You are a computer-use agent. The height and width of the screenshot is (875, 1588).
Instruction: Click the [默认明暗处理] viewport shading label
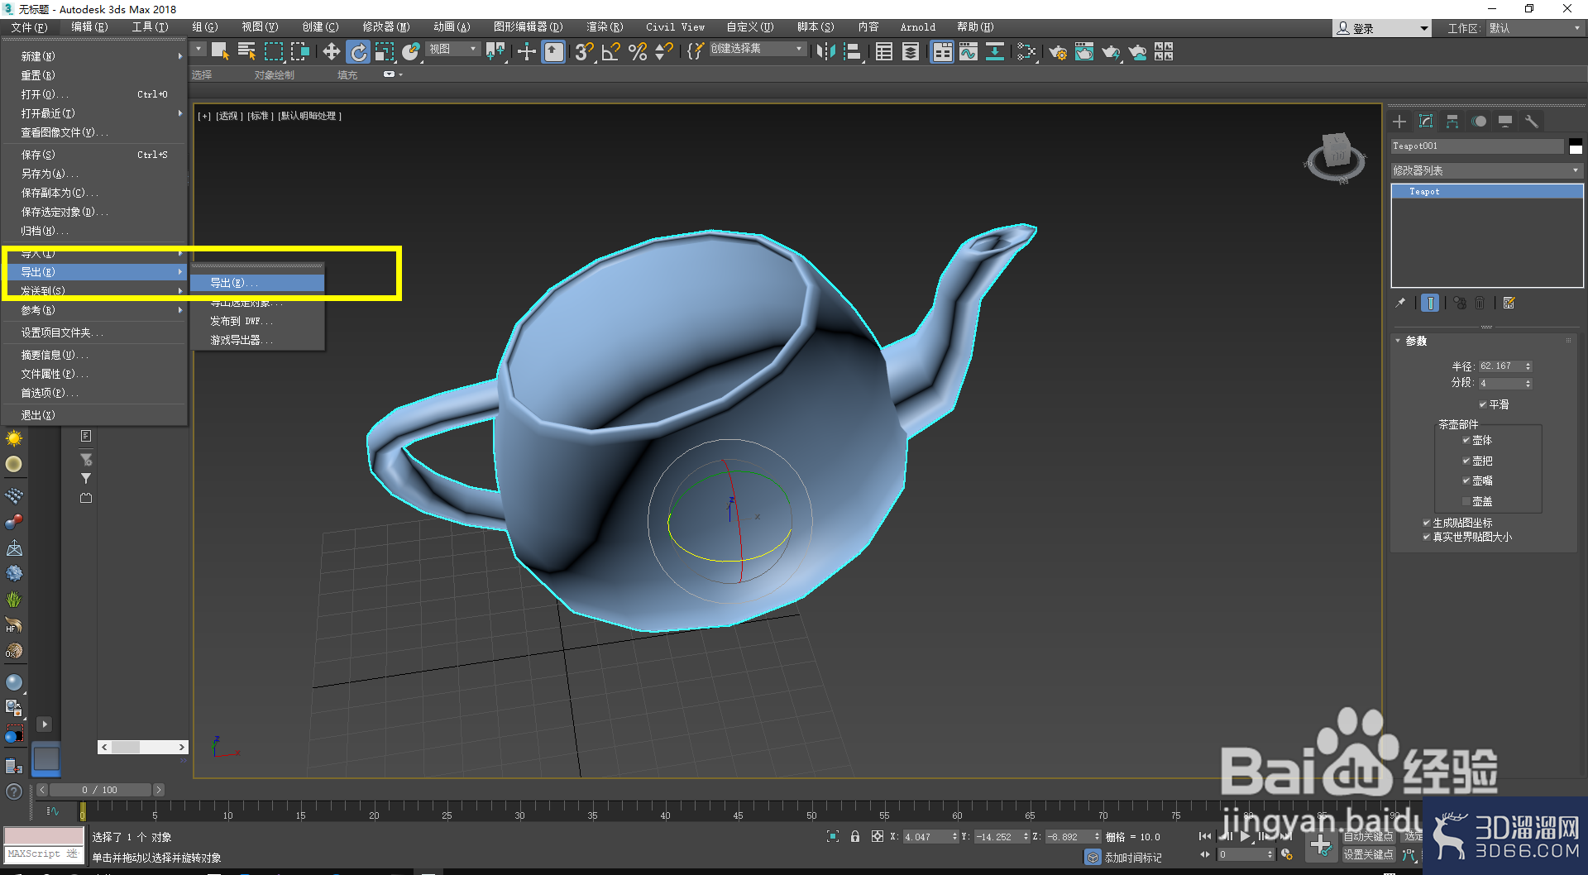pyautogui.click(x=309, y=116)
